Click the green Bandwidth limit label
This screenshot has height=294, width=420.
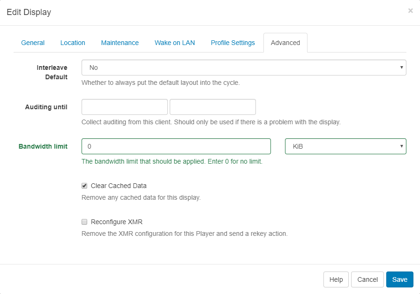[43, 146]
